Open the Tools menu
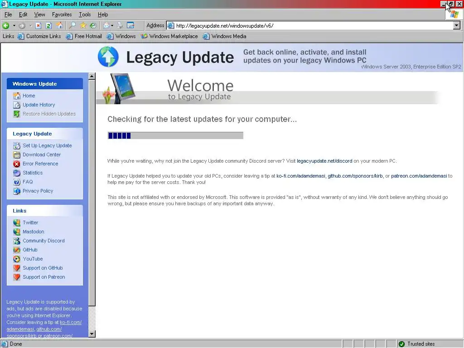 pos(85,14)
